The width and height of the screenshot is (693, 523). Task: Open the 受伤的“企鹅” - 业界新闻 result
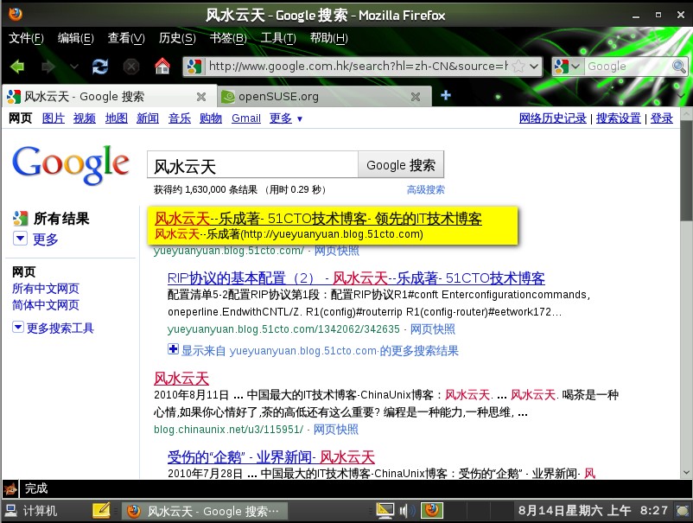pos(271,457)
